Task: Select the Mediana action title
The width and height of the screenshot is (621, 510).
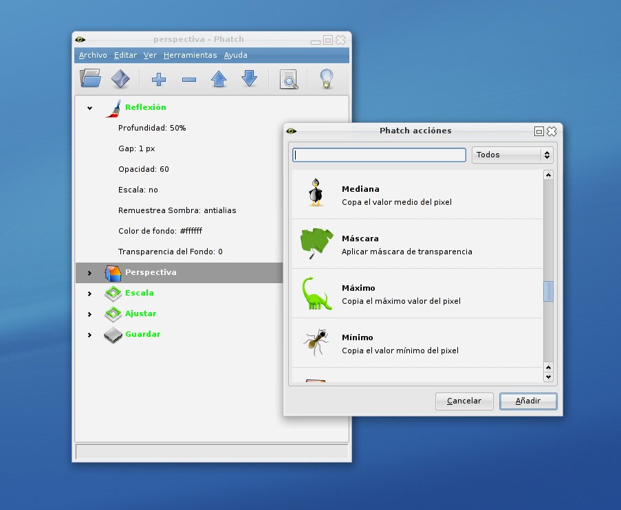Action: 360,189
